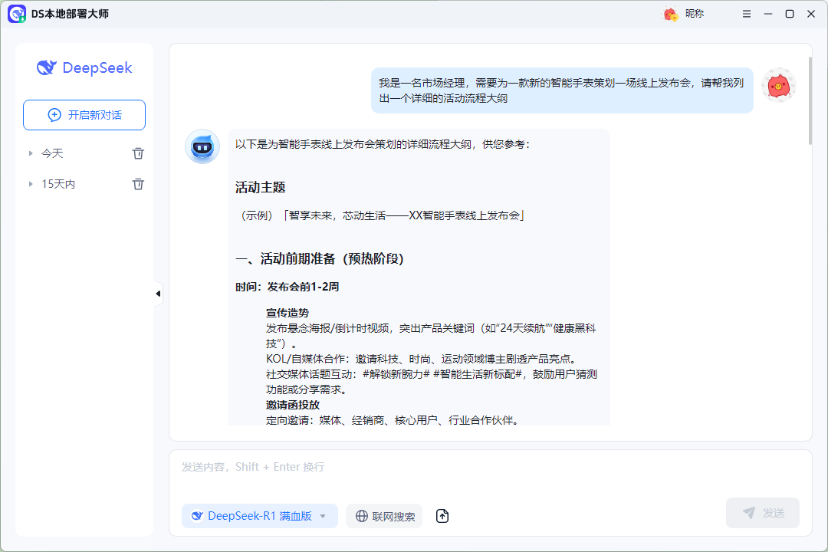Image resolution: width=828 pixels, height=552 pixels.
Task: Click the 昵称 profile avatar in title bar
Action: 669,13
